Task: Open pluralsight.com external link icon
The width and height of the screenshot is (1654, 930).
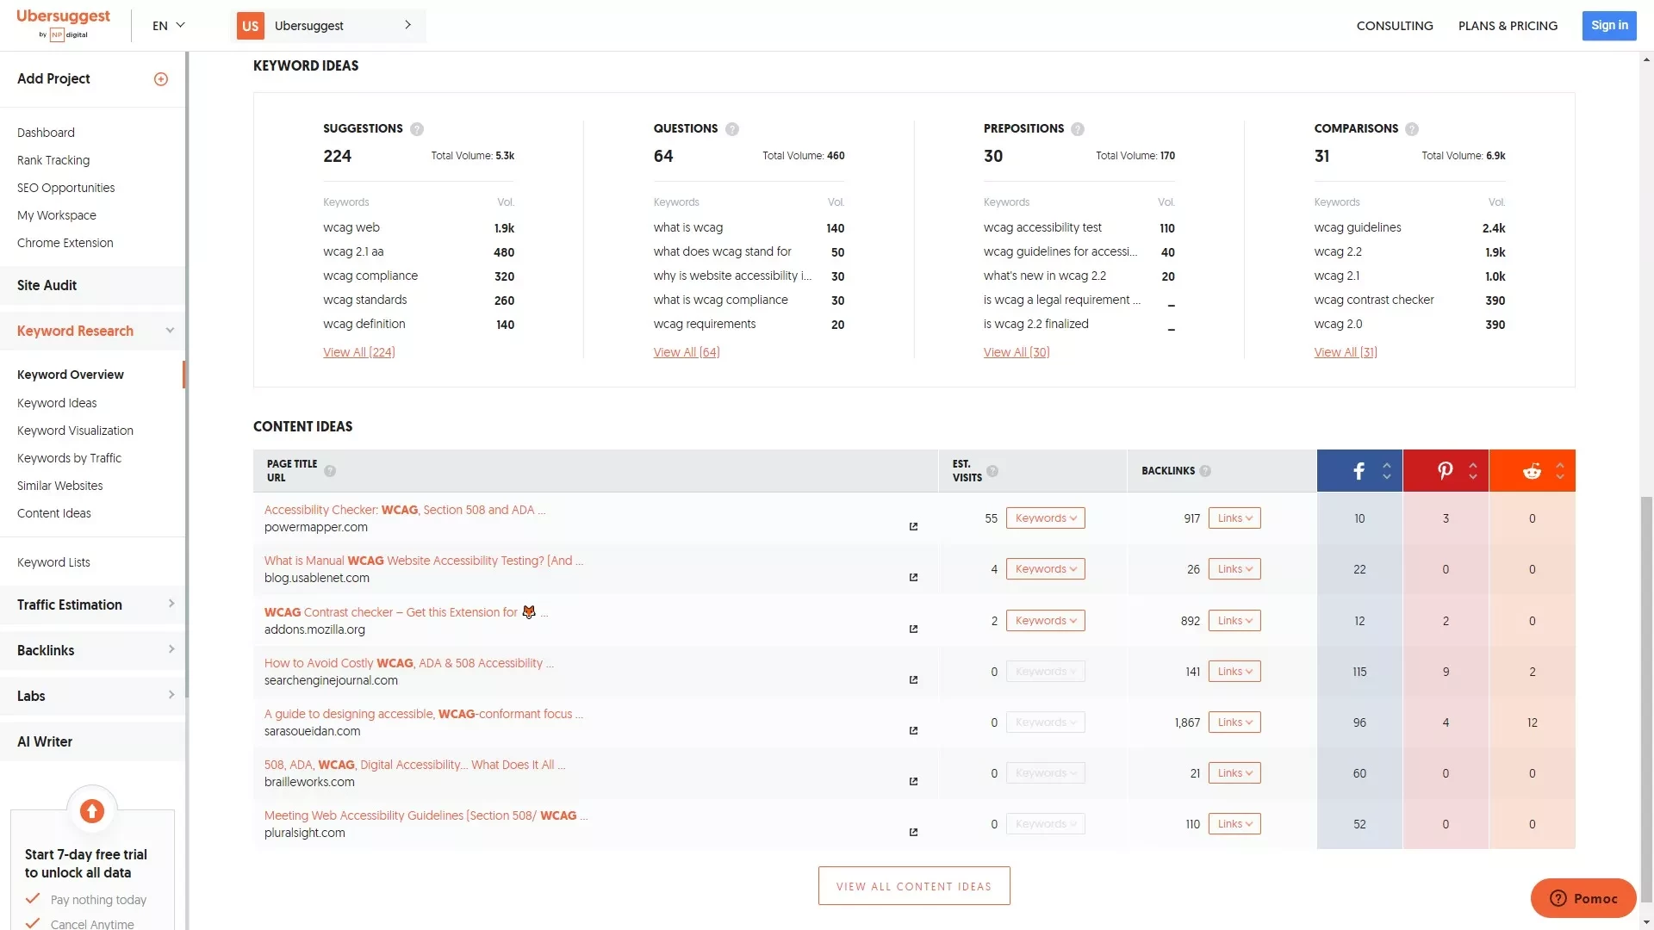Action: 913,833
